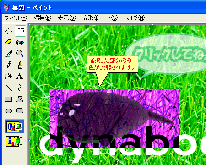206x165 pixels.
Task: Choose the straight Line tool
Action: (x=9, y=88)
